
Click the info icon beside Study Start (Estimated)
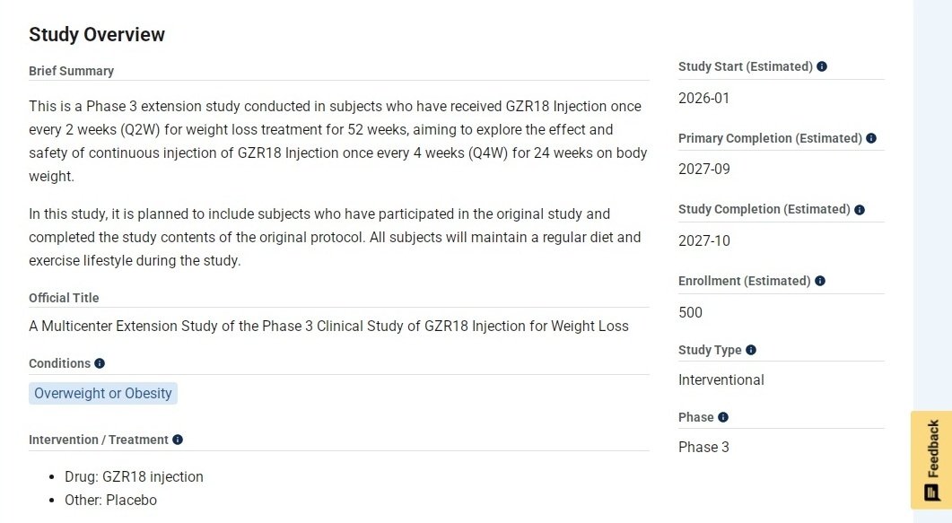point(822,66)
